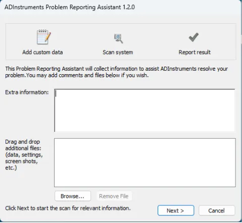Click the ADInstruments Problem Reporting Assistant 1.2.0 title
This screenshot has height=223, width=242.
click(x=70, y=7)
